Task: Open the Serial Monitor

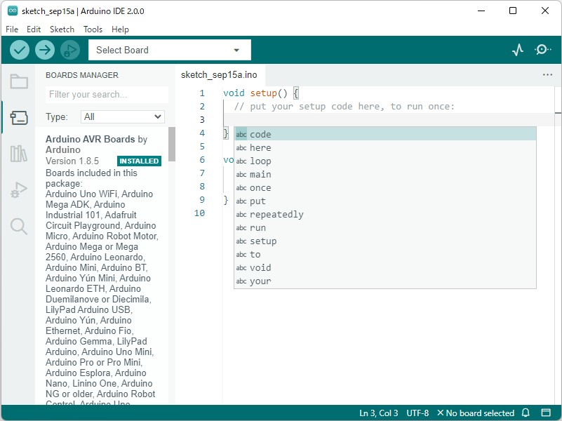Action: tap(542, 50)
